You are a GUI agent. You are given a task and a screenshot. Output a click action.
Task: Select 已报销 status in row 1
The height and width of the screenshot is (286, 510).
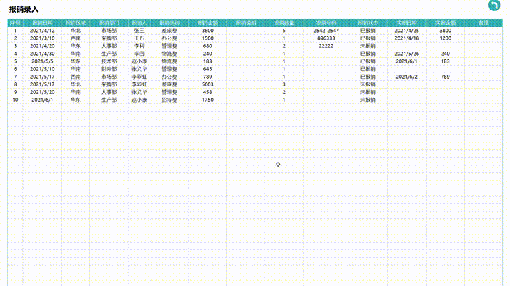tap(368, 31)
